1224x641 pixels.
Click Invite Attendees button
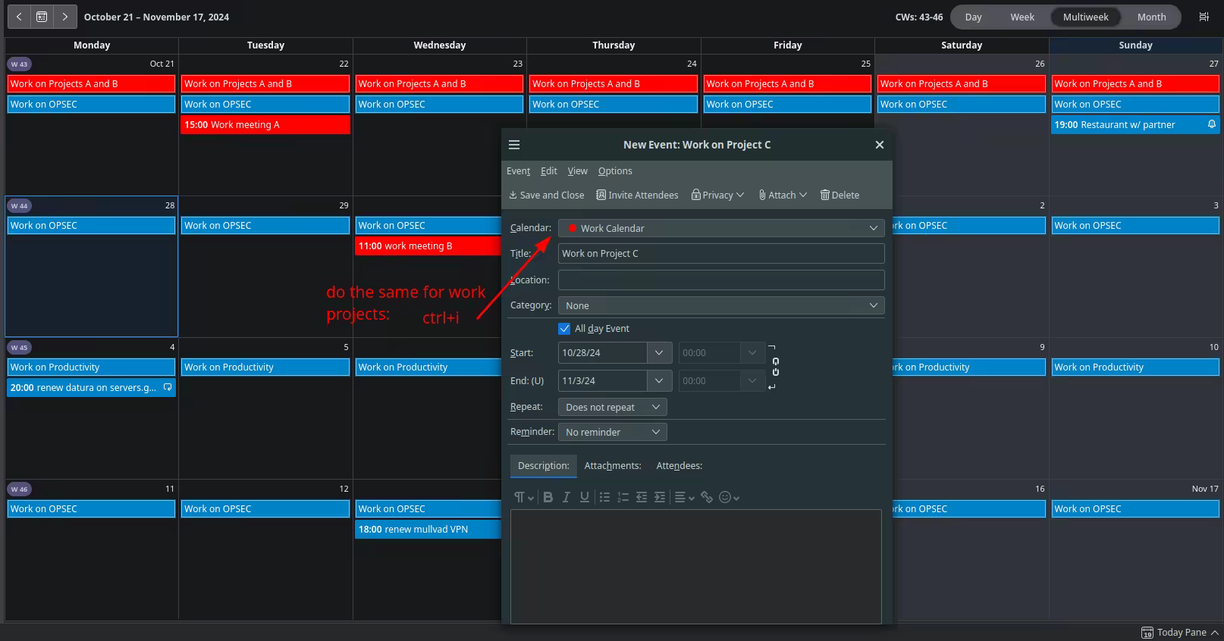(x=637, y=195)
